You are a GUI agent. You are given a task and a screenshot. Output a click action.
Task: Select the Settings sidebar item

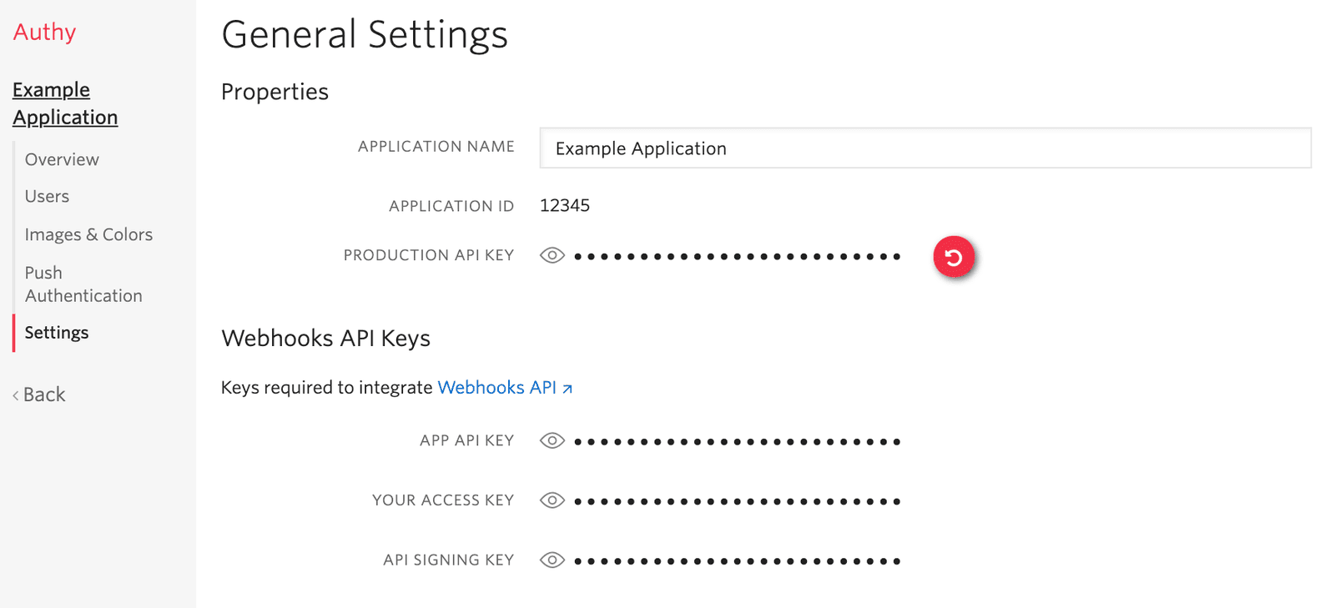pos(57,333)
